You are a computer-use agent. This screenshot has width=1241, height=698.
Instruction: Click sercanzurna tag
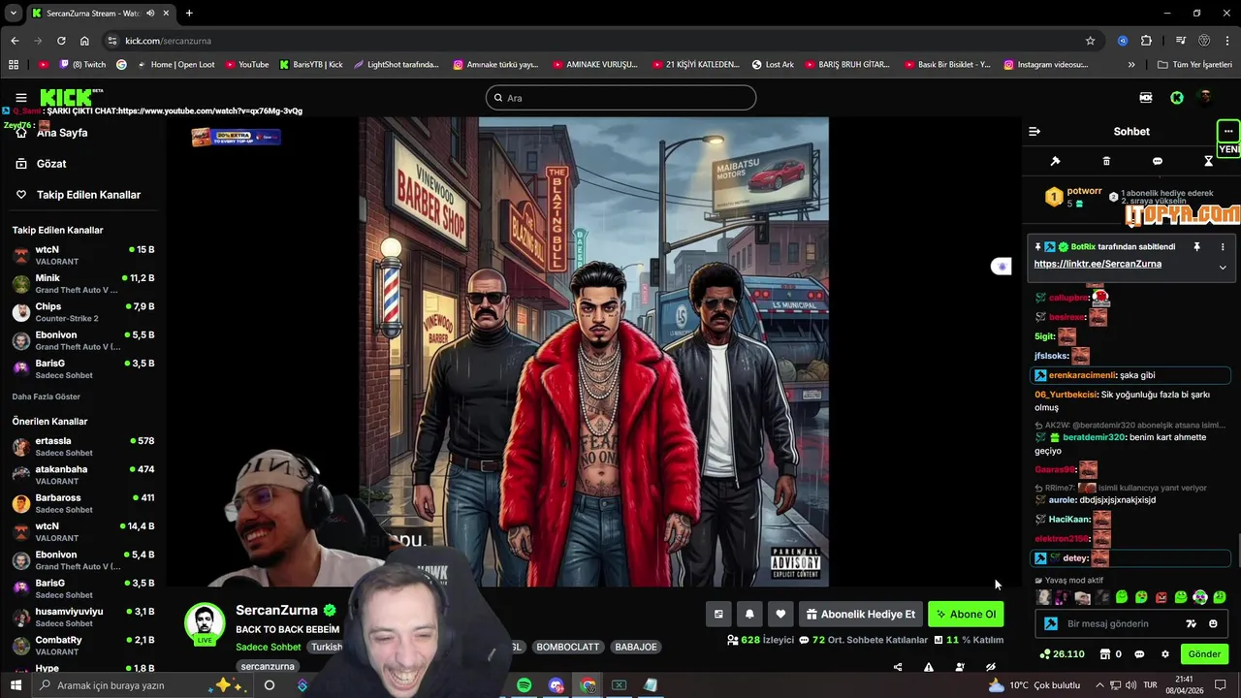point(268,666)
